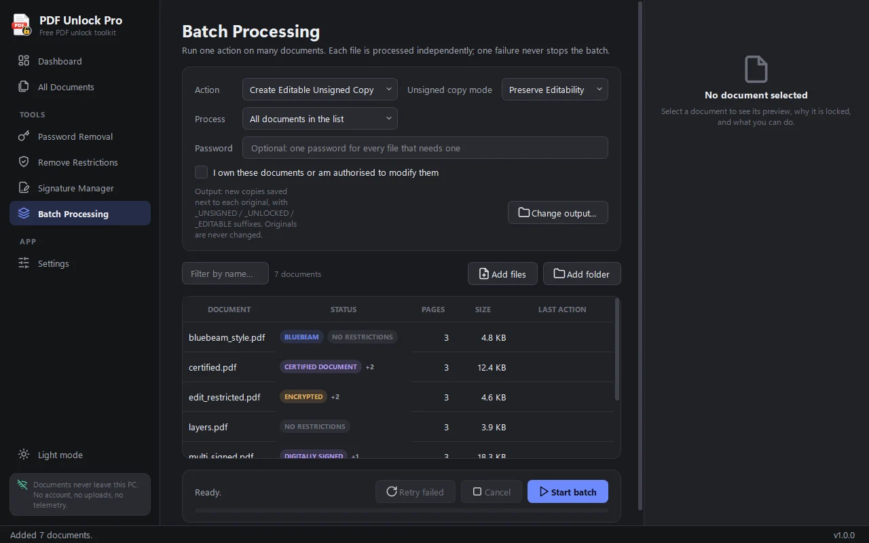This screenshot has height=543, width=869.
Task: Click NO RESTRICTIONS badge on layers.pdf row
Action: pyautogui.click(x=315, y=426)
